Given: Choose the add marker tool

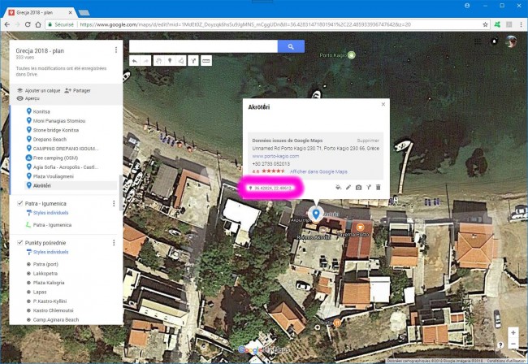Looking at the screenshot, I should 170,61.
